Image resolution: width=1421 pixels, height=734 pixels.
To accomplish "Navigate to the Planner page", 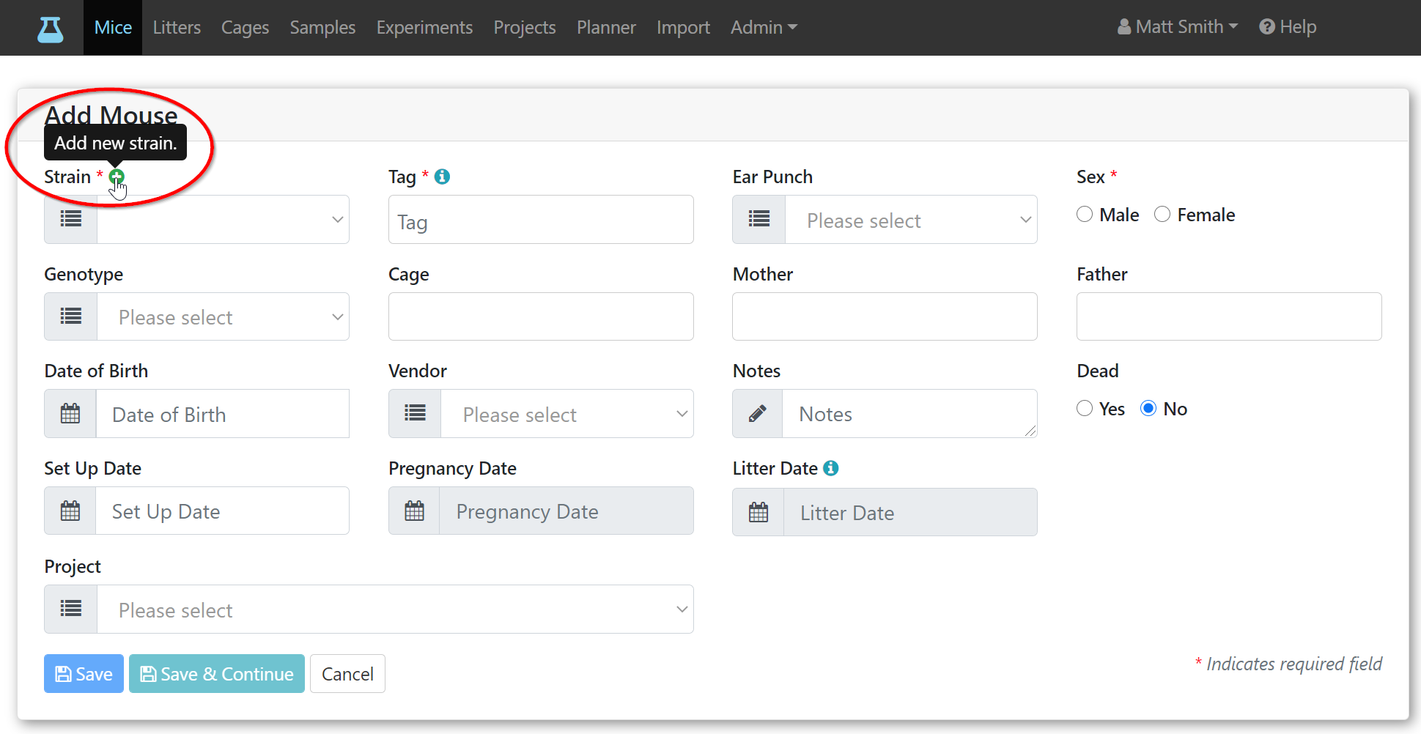I will tap(606, 27).
